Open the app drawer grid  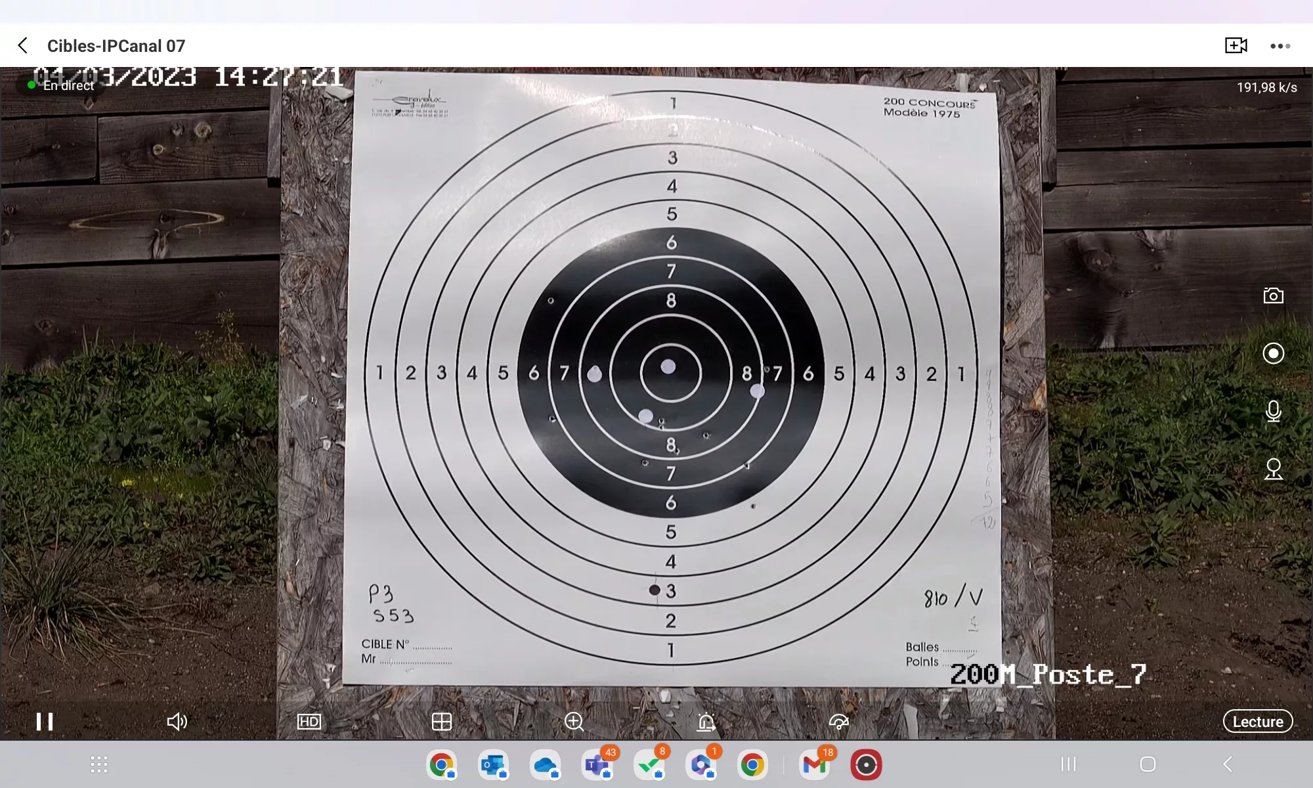[98, 764]
